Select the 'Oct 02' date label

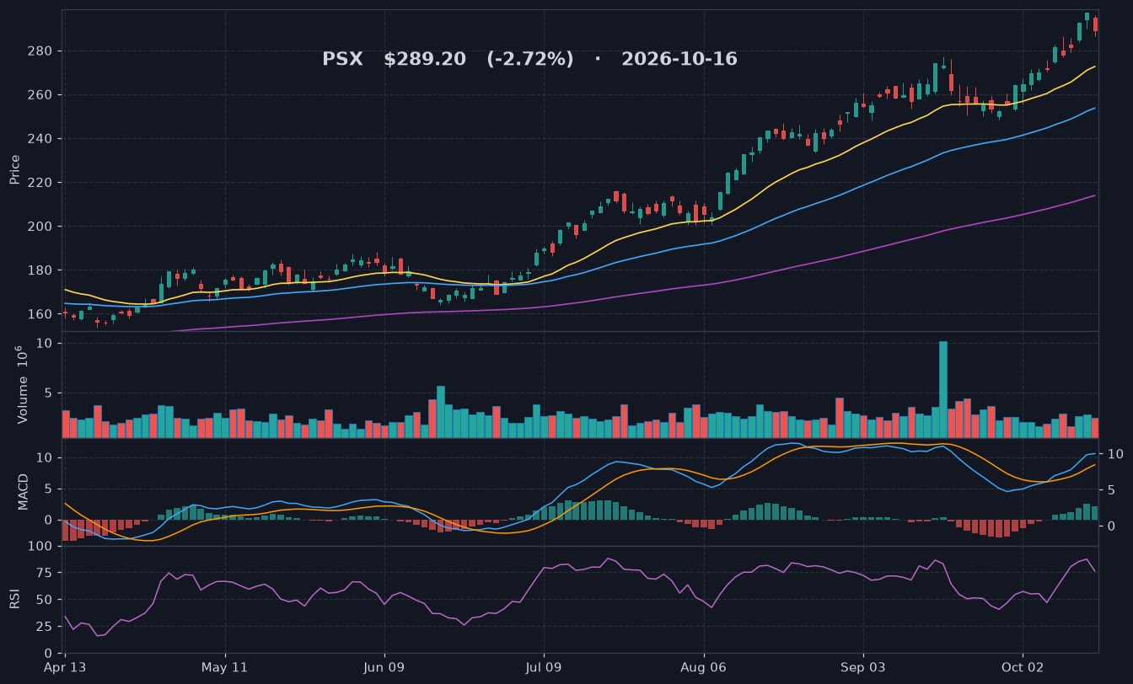pos(1022,667)
